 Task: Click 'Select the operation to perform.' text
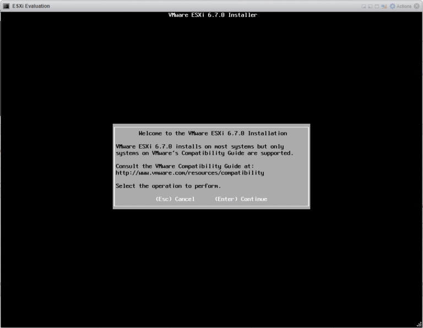point(169,186)
